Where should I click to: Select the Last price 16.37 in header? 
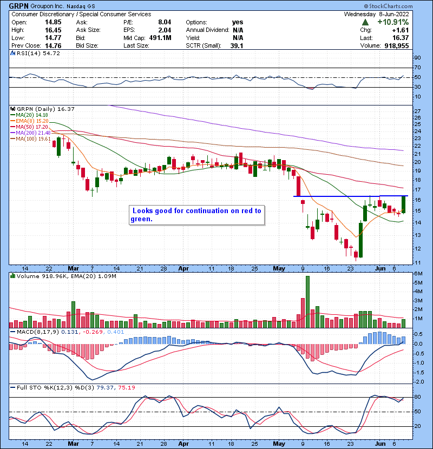[x=401, y=38]
